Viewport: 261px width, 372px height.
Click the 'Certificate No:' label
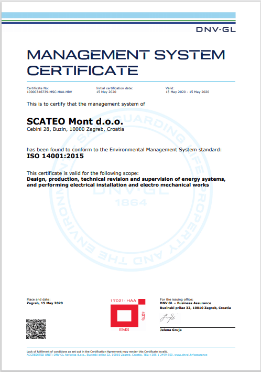click(x=38, y=88)
